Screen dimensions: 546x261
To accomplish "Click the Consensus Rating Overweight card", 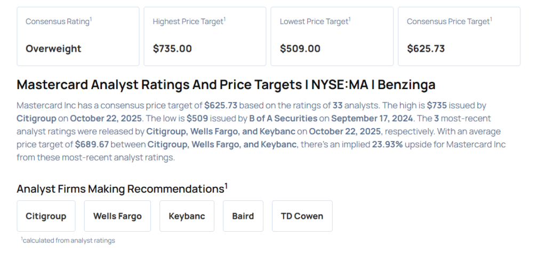I will [x=78, y=36].
